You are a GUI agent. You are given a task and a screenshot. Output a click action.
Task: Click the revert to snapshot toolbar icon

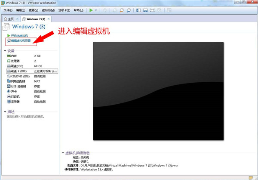122,10
